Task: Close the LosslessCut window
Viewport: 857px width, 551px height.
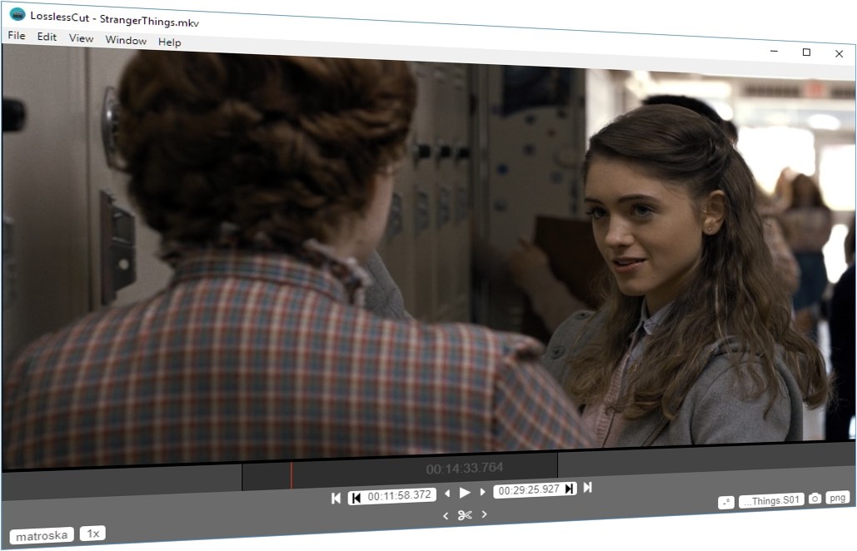Action: pyautogui.click(x=839, y=53)
